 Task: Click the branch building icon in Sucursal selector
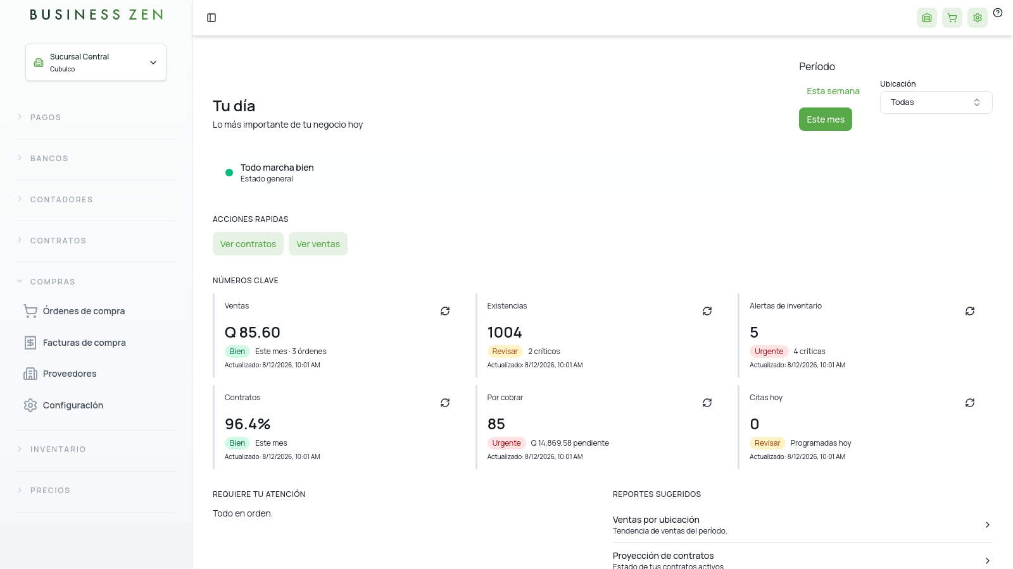pos(39,63)
